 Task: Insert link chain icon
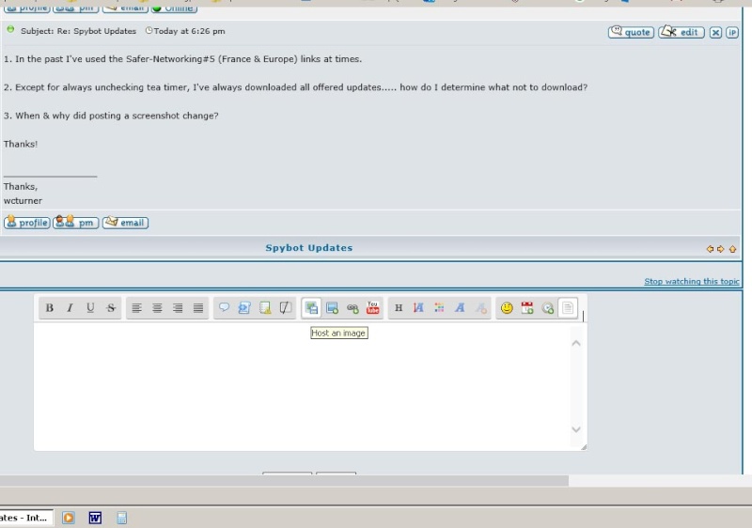[352, 308]
